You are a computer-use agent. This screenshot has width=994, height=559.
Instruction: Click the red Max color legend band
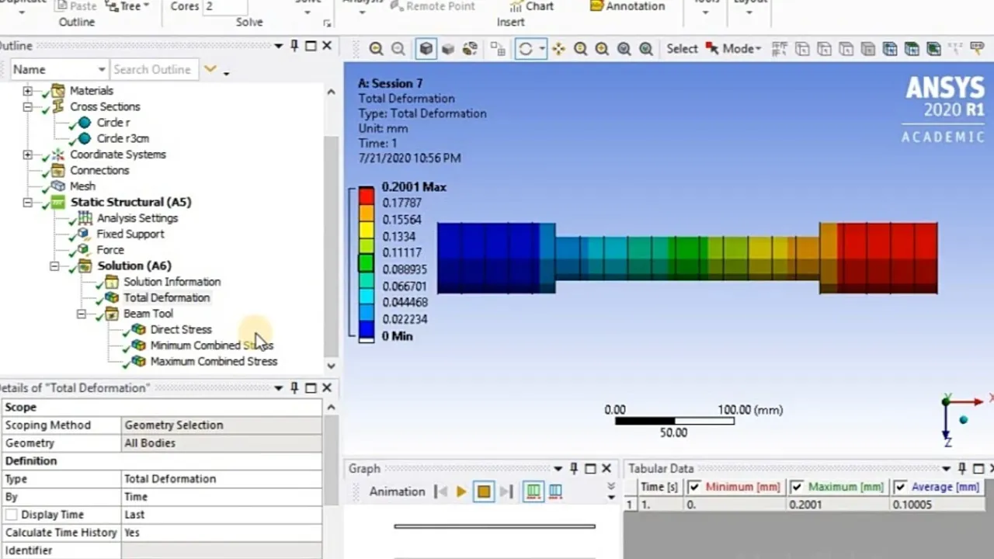[366, 195]
